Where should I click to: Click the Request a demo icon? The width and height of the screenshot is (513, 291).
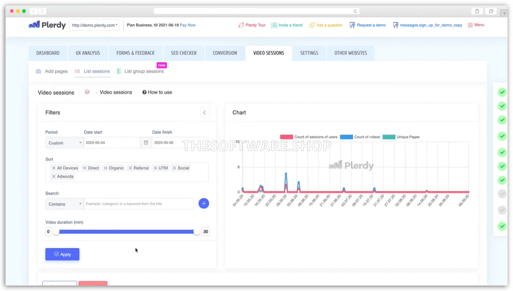click(352, 25)
